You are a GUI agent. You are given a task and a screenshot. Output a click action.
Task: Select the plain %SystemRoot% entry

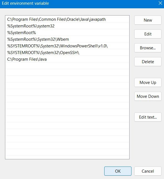tap(67, 33)
